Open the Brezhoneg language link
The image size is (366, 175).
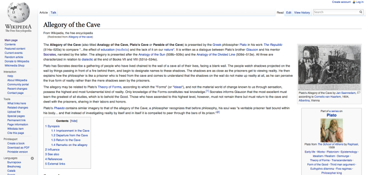(x=14, y=166)
